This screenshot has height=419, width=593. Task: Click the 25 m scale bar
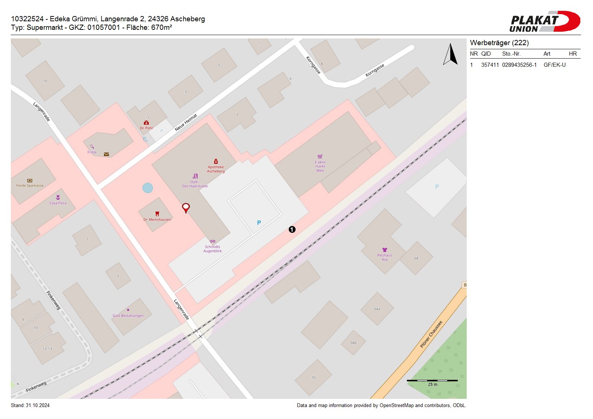click(x=432, y=381)
